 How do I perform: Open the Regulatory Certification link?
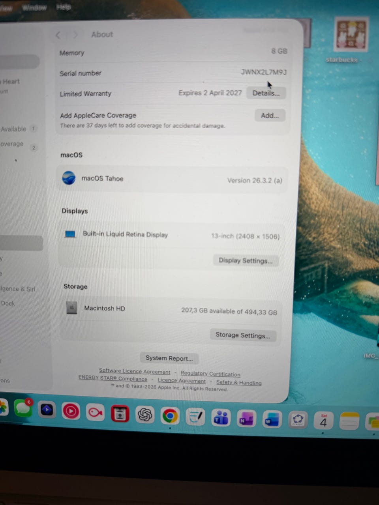click(210, 374)
